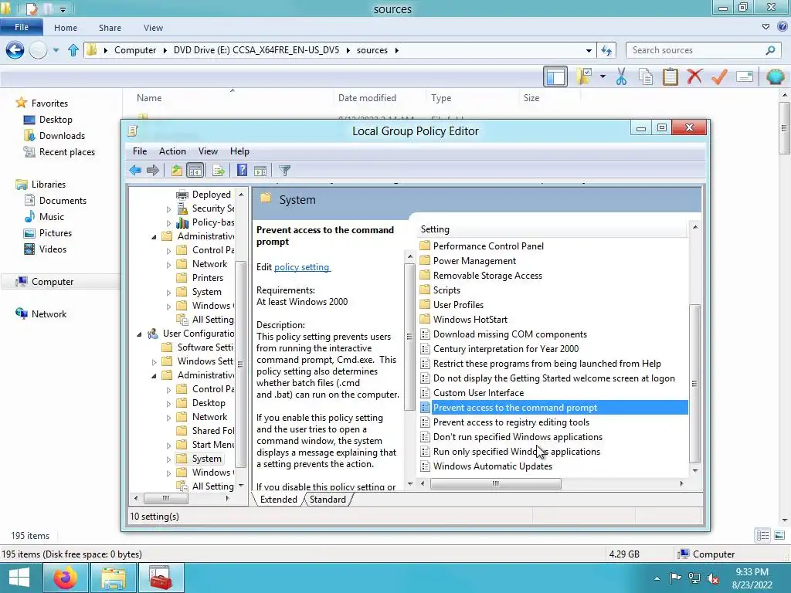The height and width of the screenshot is (593, 791).
Task: Click the Setting column header
Action: [x=553, y=229]
